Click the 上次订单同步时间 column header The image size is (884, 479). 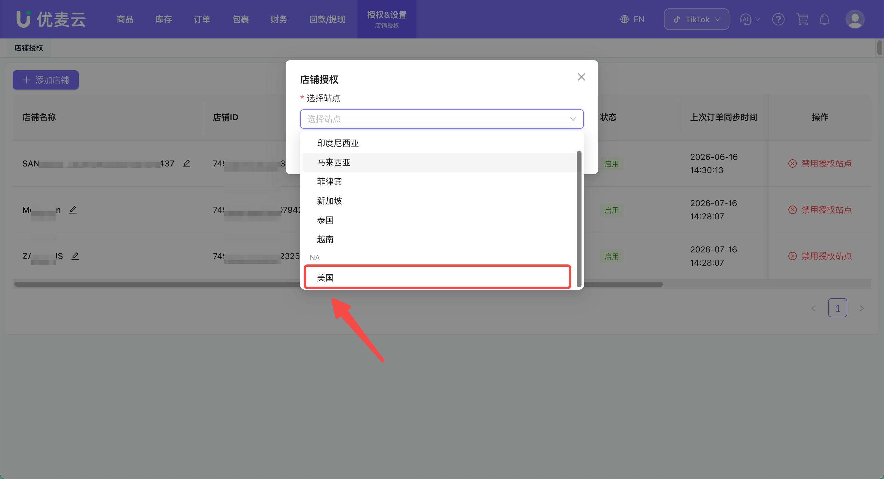tap(723, 117)
